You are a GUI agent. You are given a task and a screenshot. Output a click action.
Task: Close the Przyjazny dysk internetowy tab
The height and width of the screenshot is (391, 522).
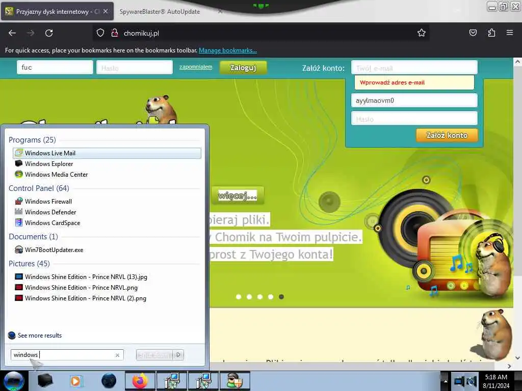(105, 11)
